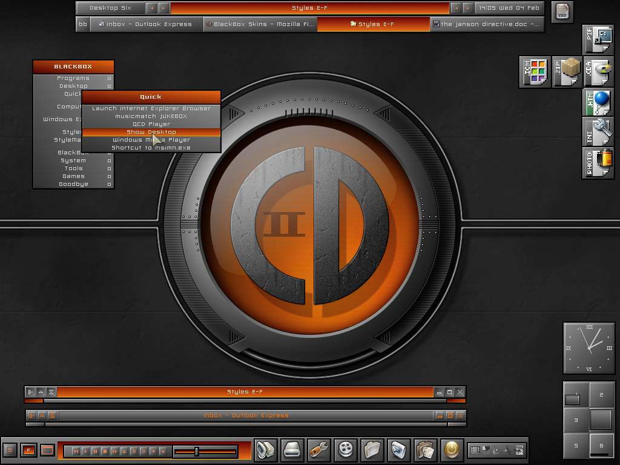The image size is (620, 465).
Task: Expand the Games submenu
Action: pyautogui.click(x=73, y=176)
